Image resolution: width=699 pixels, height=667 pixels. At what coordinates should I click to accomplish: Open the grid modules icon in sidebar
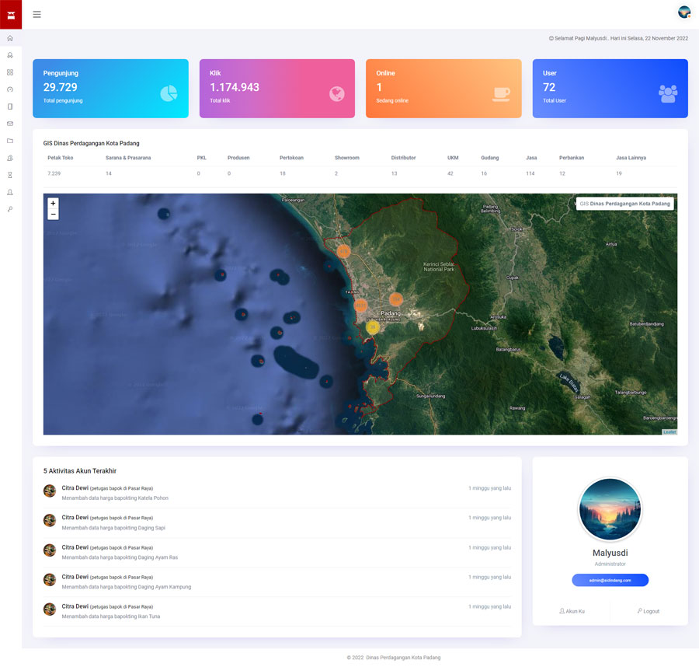[x=10, y=72]
